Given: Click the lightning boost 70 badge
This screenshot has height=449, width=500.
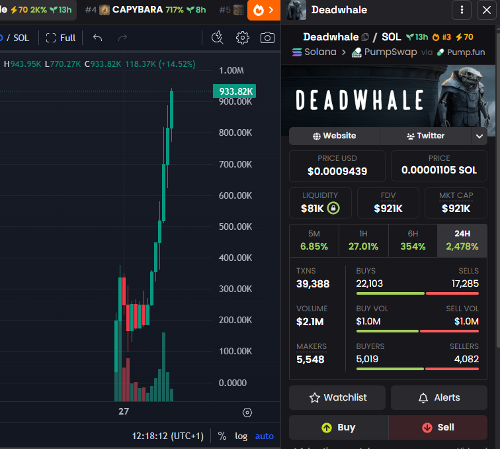Looking at the screenshot, I should 464,37.
